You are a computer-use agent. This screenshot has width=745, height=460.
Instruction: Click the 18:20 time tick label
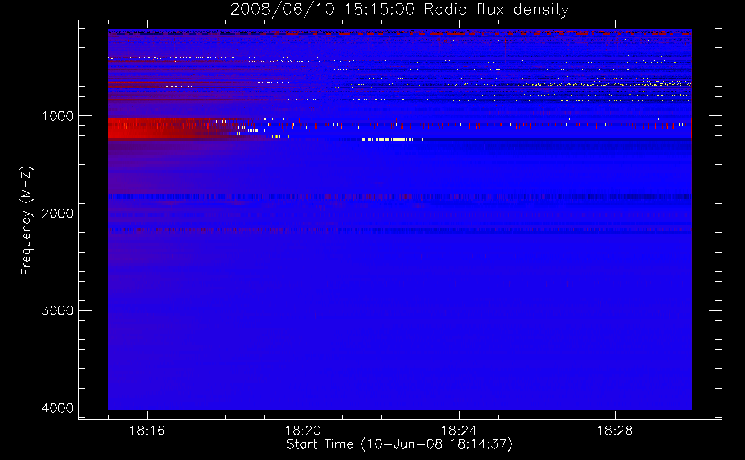303,431
